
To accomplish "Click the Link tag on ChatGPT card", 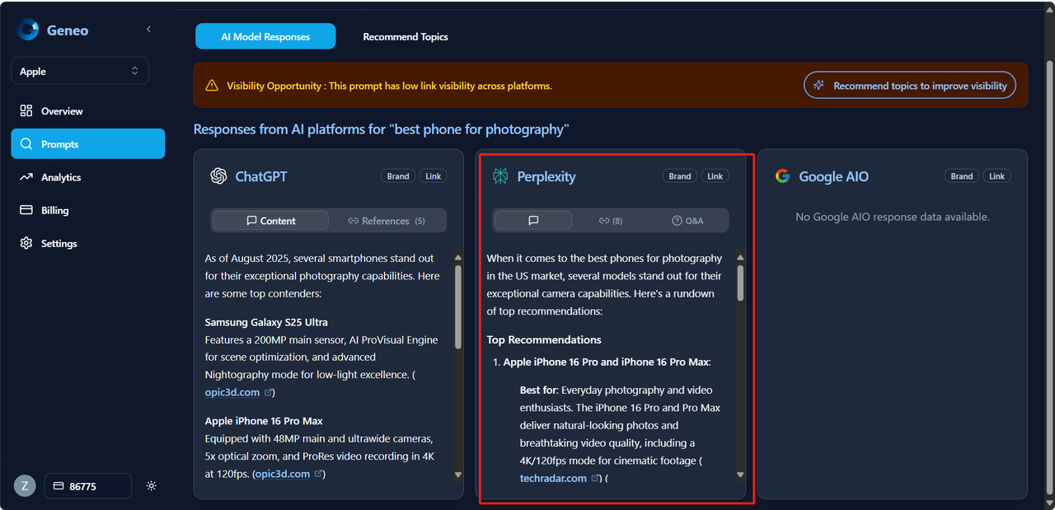I will [434, 176].
